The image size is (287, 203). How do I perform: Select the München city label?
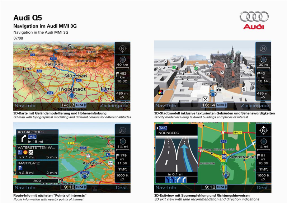click(76, 76)
